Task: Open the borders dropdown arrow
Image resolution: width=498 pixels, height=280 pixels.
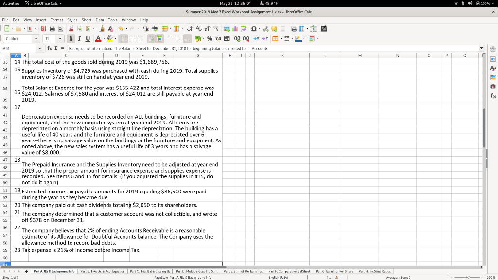Action: click(281, 39)
